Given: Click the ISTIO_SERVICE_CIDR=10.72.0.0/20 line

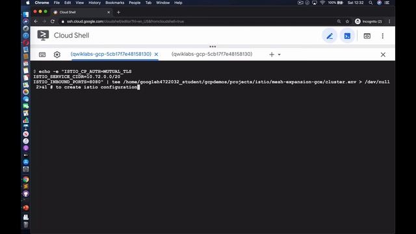Looking at the screenshot, I should [x=77, y=77].
